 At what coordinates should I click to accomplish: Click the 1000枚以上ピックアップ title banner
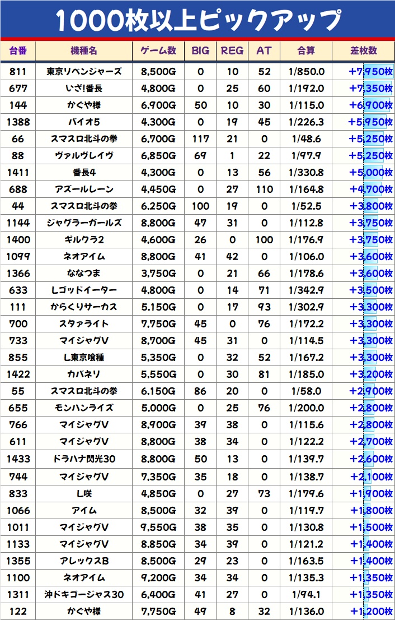(198, 20)
